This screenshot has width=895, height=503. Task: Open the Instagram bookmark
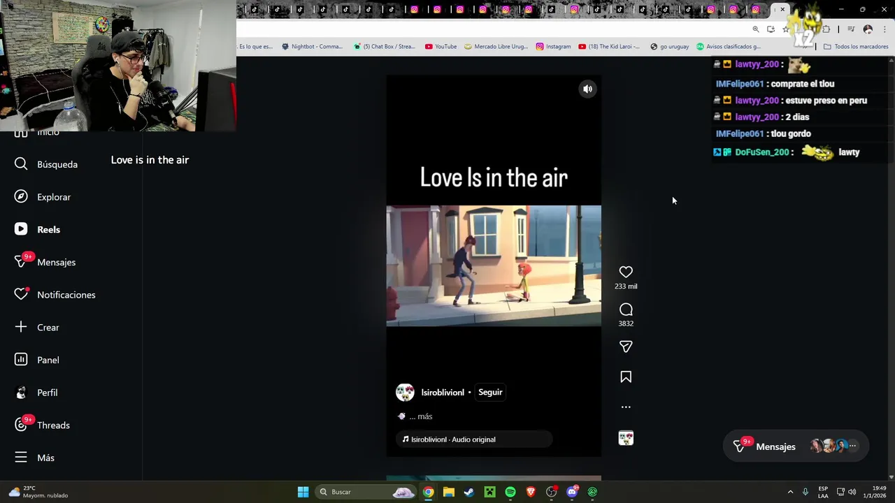click(x=553, y=47)
